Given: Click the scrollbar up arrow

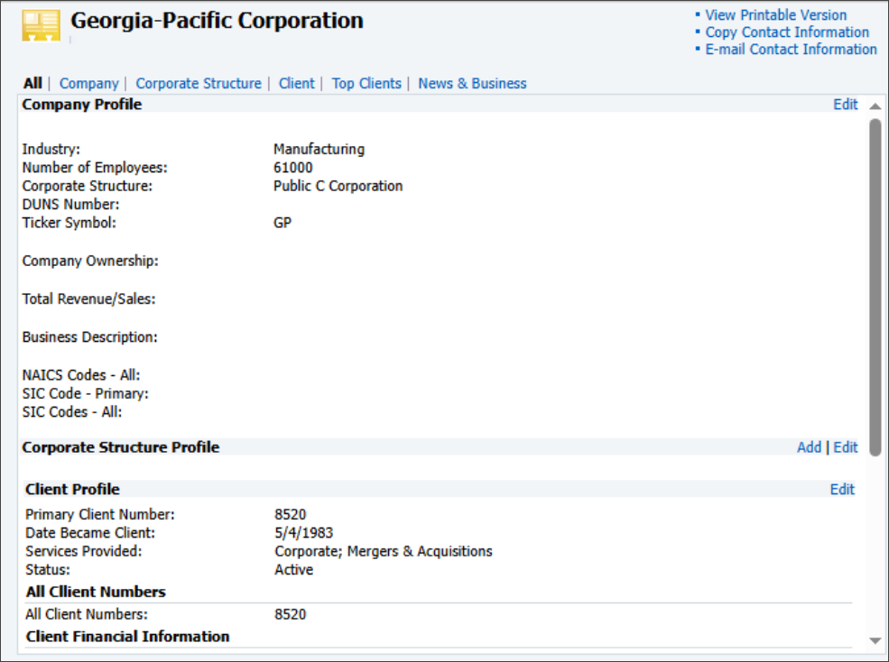Looking at the screenshot, I should [x=875, y=106].
